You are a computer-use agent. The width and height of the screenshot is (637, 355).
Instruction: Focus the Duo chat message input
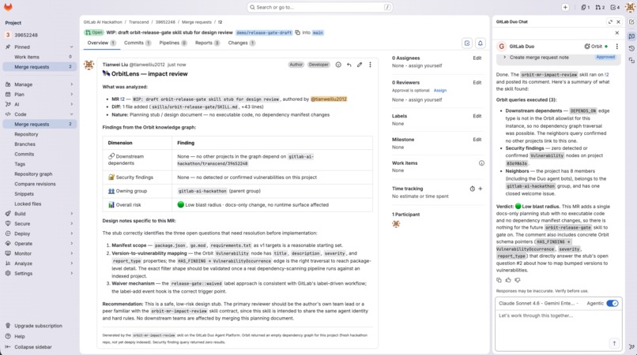pyautogui.click(x=558, y=329)
